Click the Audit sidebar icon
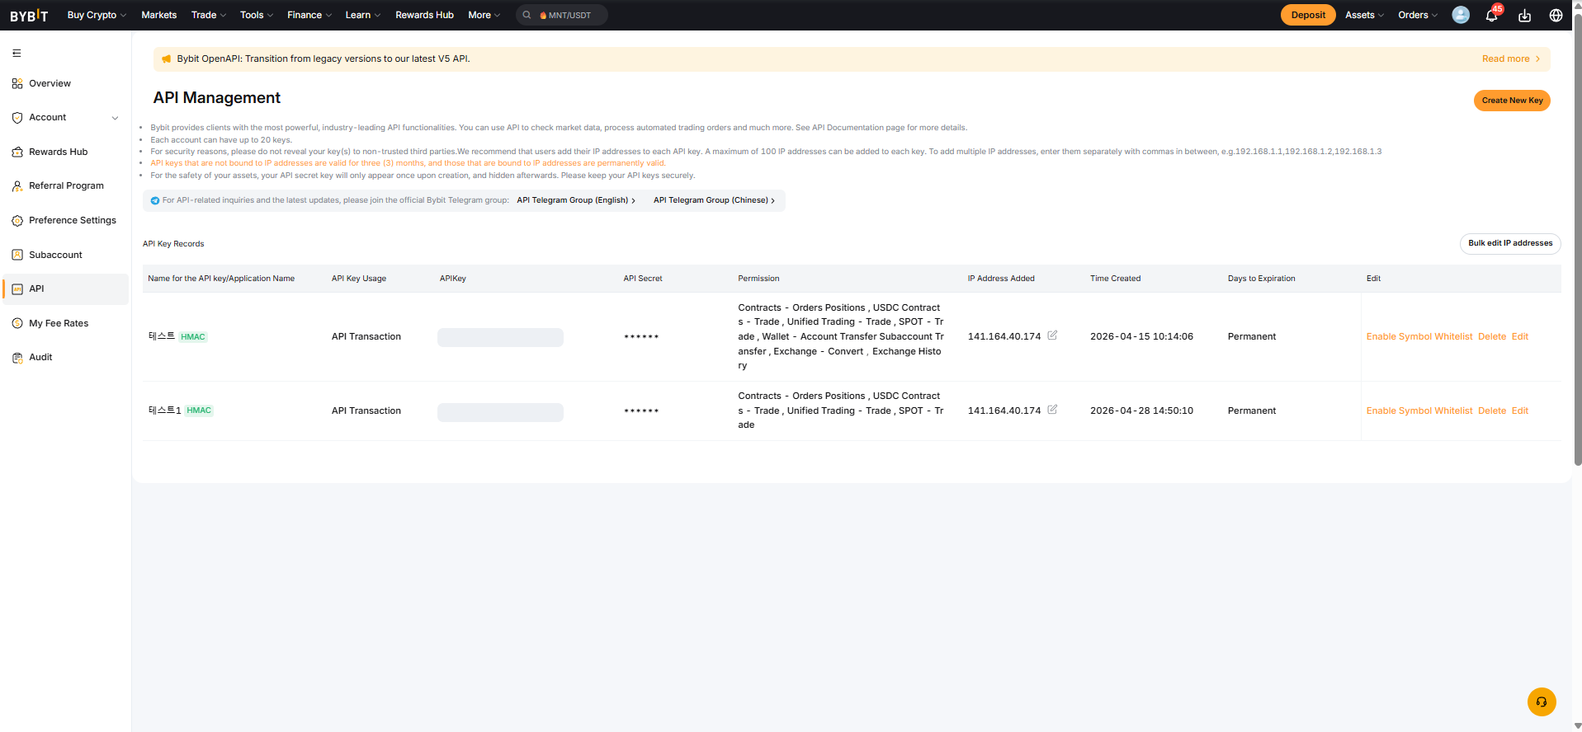This screenshot has width=1582, height=732. [x=17, y=358]
